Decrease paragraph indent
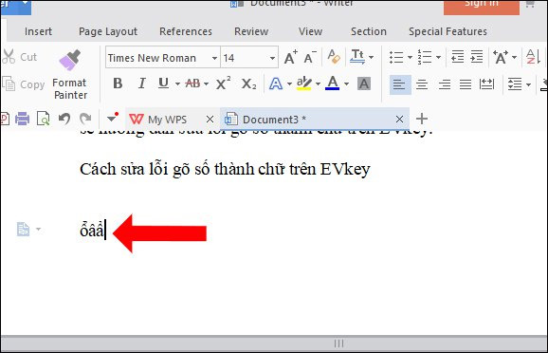Image resolution: width=548 pixels, height=353 pixels. (458, 57)
